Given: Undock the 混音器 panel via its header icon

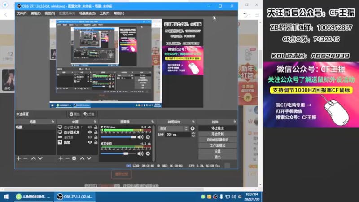Looking at the screenshot, I should tap(153, 122).
